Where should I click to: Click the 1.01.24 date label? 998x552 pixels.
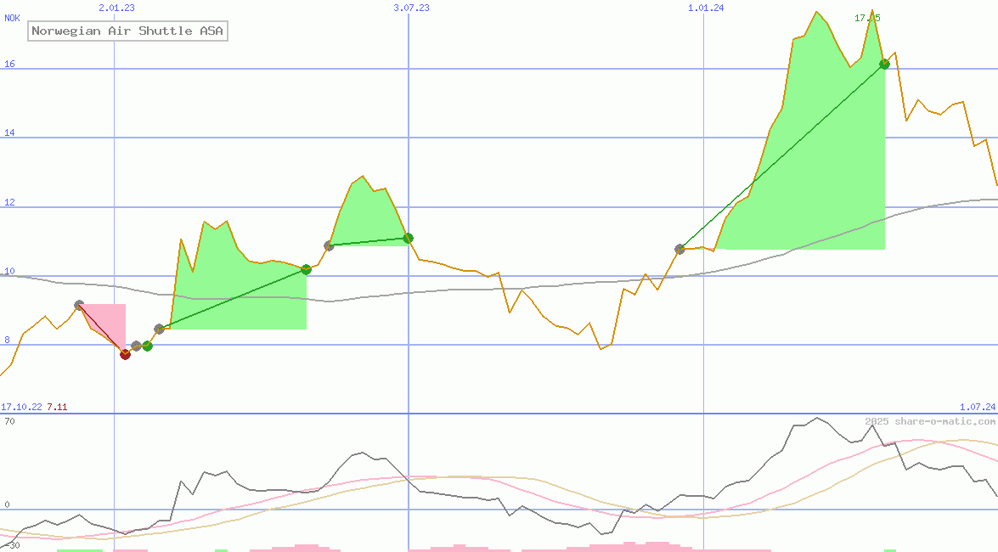(706, 8)
